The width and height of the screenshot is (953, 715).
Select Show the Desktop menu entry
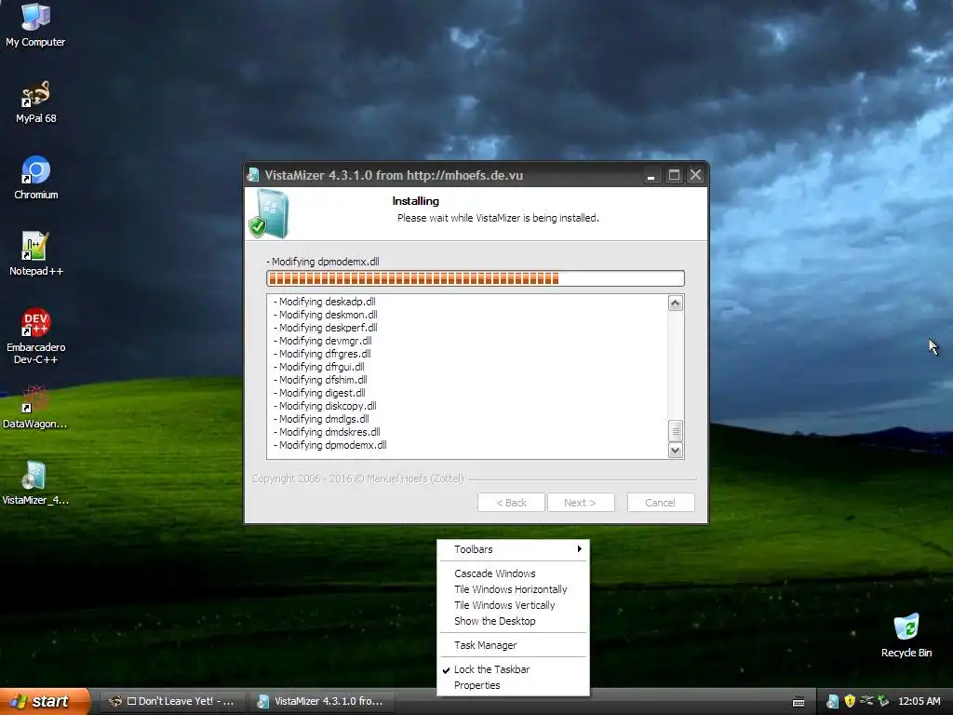pyautogui.click(x=513, y=621)
